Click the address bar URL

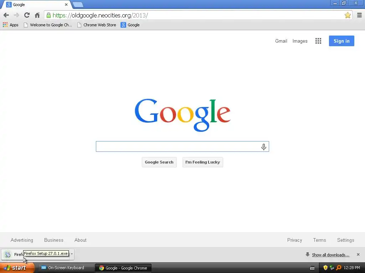[x=100, y=15]
